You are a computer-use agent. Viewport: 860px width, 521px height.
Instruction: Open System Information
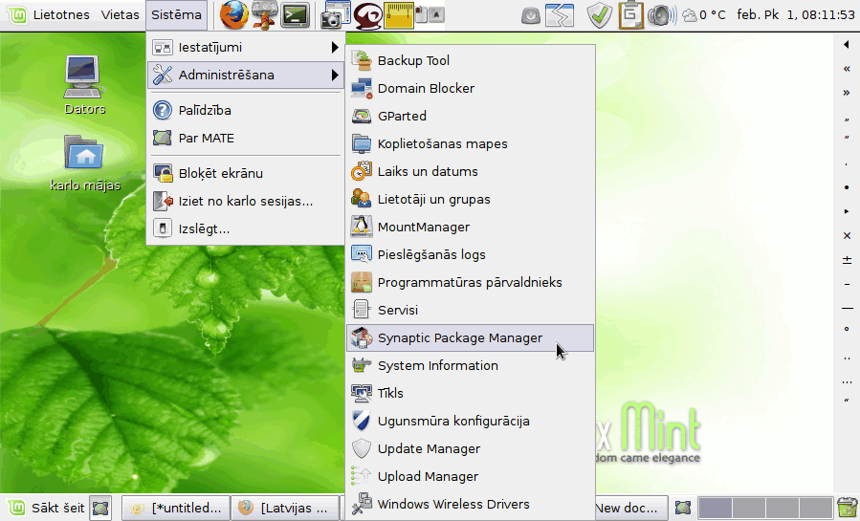tap(470, 365)
